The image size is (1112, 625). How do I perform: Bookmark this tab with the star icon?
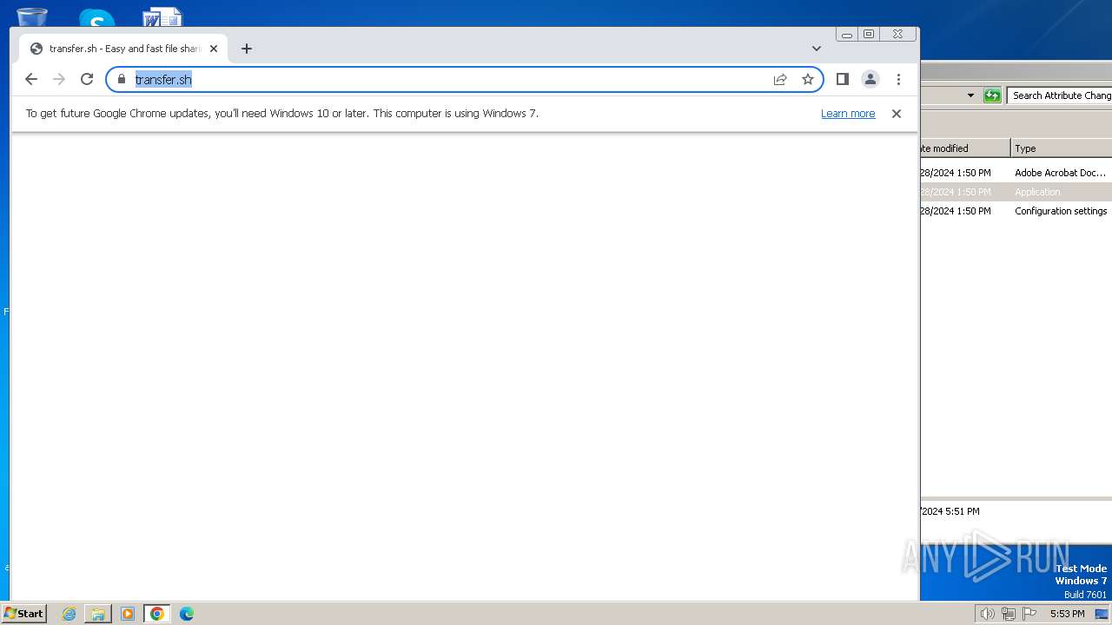(808, 79)
